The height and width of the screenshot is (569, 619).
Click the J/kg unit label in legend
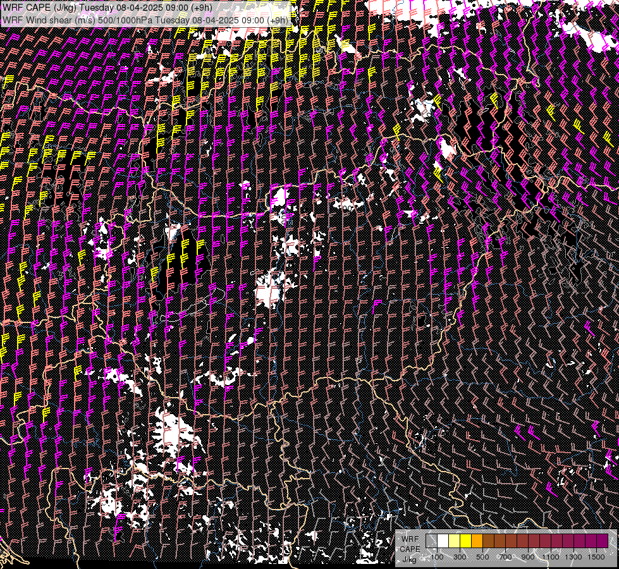click(409, 560)
